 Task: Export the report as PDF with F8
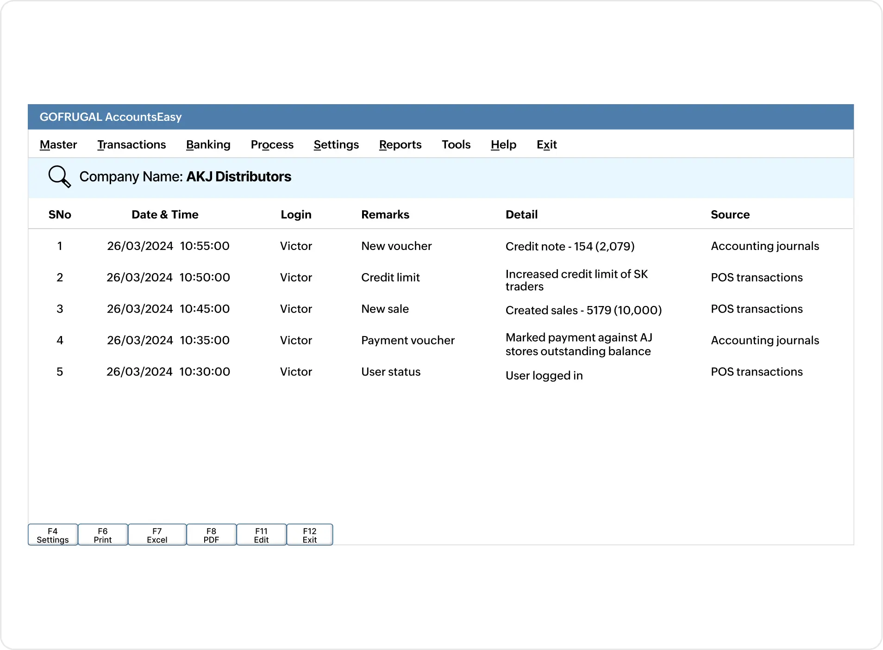tap(212, 535)
